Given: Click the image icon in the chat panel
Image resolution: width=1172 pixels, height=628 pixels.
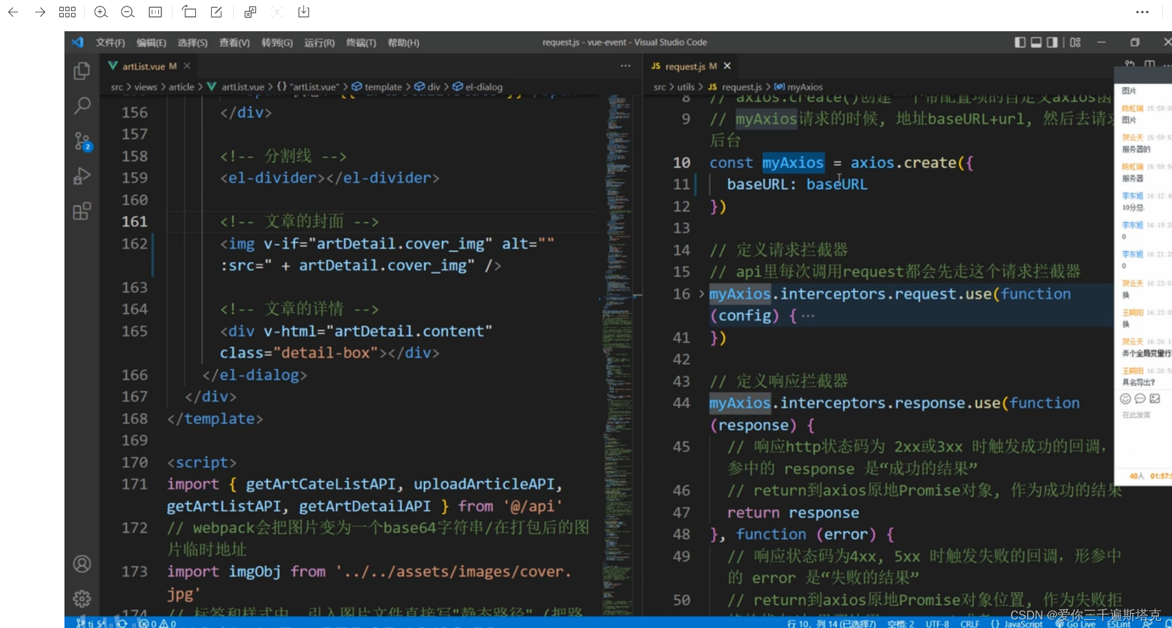Looking at the screenshot, I should [1155, 398].
